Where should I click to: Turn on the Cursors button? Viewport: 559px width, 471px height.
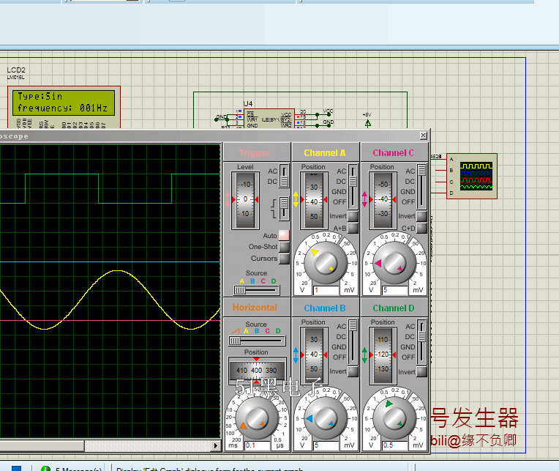click(284, 259)
